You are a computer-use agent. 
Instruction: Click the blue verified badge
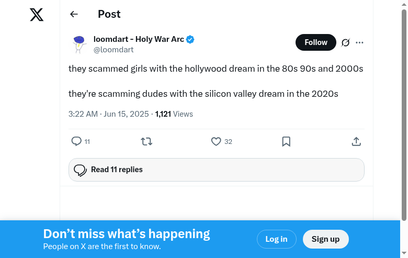click(190, 40)
